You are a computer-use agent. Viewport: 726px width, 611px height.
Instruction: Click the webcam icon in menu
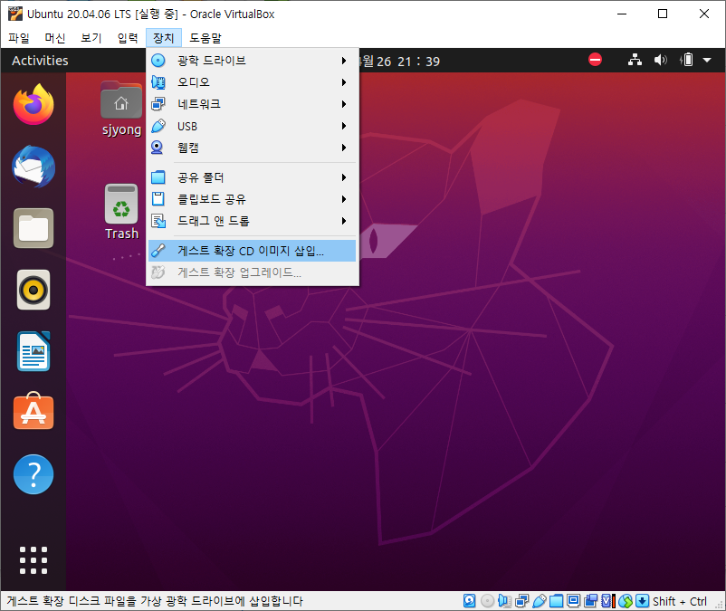pos(158,148)
